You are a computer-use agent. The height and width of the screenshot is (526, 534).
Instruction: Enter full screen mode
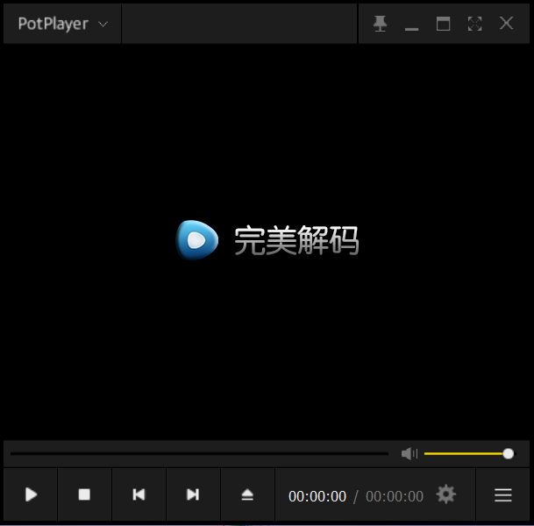[474, 24]
